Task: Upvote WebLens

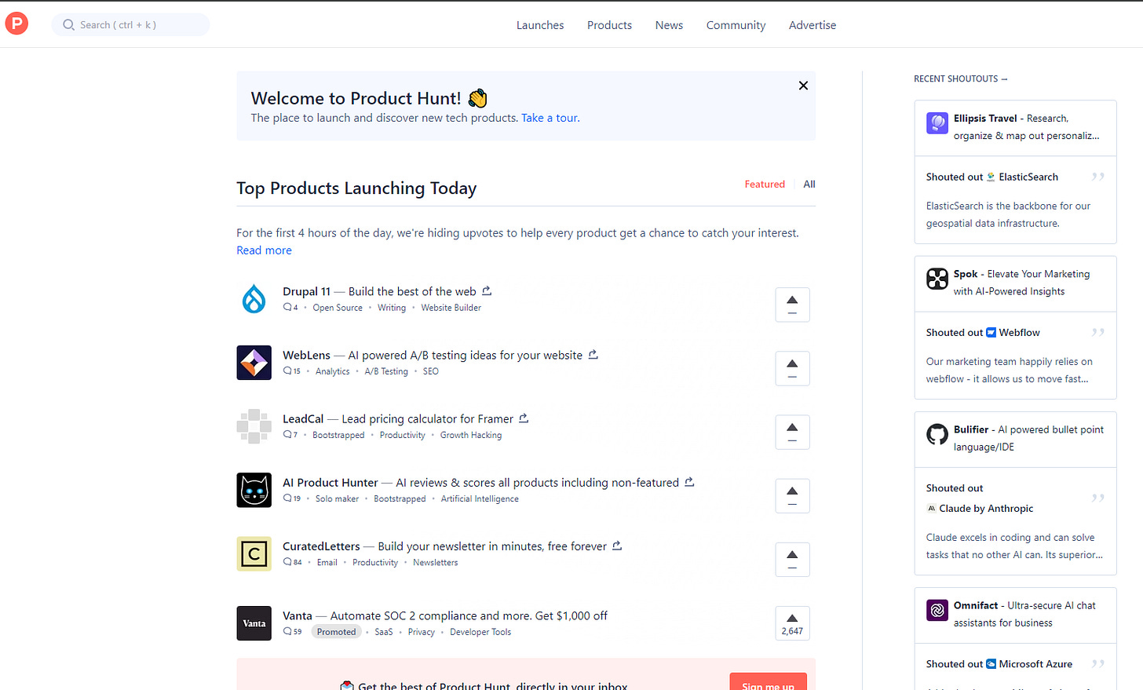Action: coord(792,368)
